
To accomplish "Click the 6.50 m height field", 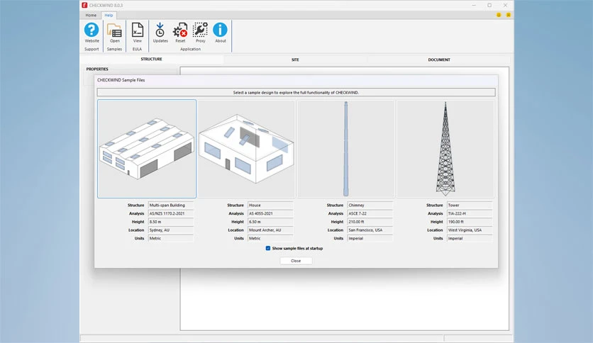I will tap(270, 222).
